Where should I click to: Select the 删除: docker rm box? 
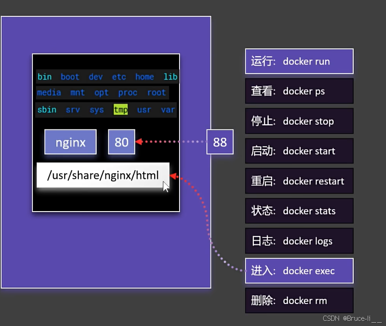point(299,301)
